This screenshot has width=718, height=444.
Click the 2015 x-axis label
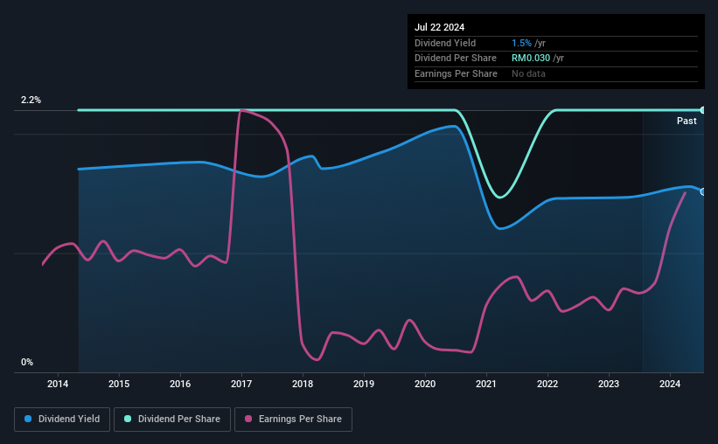[119, 384]
